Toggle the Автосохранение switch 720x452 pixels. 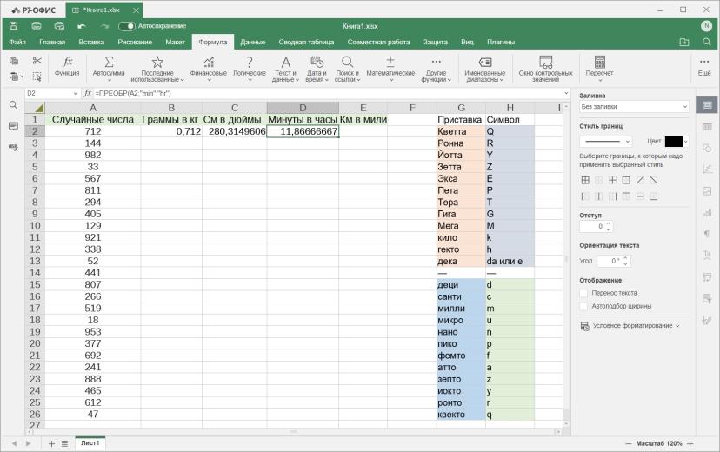point(127,26)
